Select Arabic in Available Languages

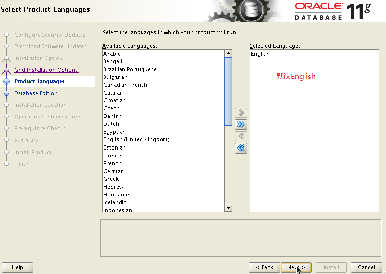(163, 54)
